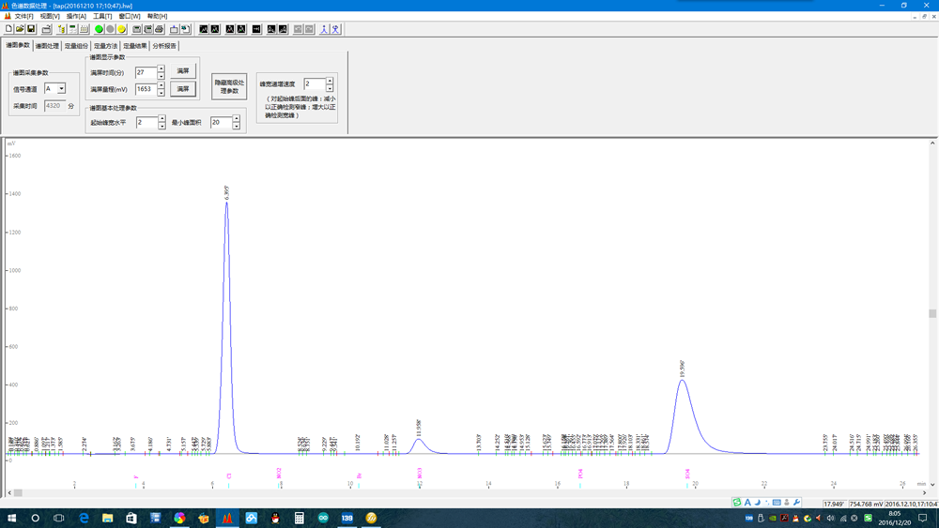Click the first black chromatogram icon

tap(204, 29)
